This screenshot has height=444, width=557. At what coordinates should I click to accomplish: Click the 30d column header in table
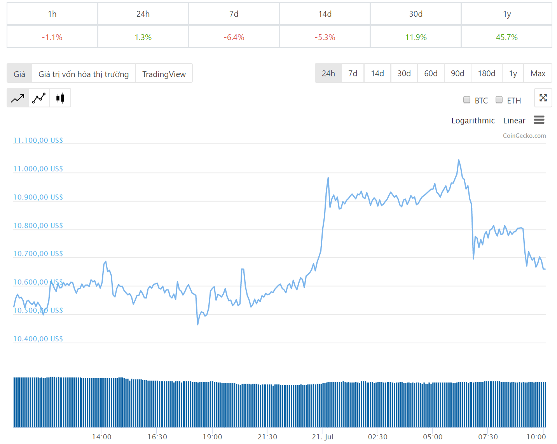(416, 14)
